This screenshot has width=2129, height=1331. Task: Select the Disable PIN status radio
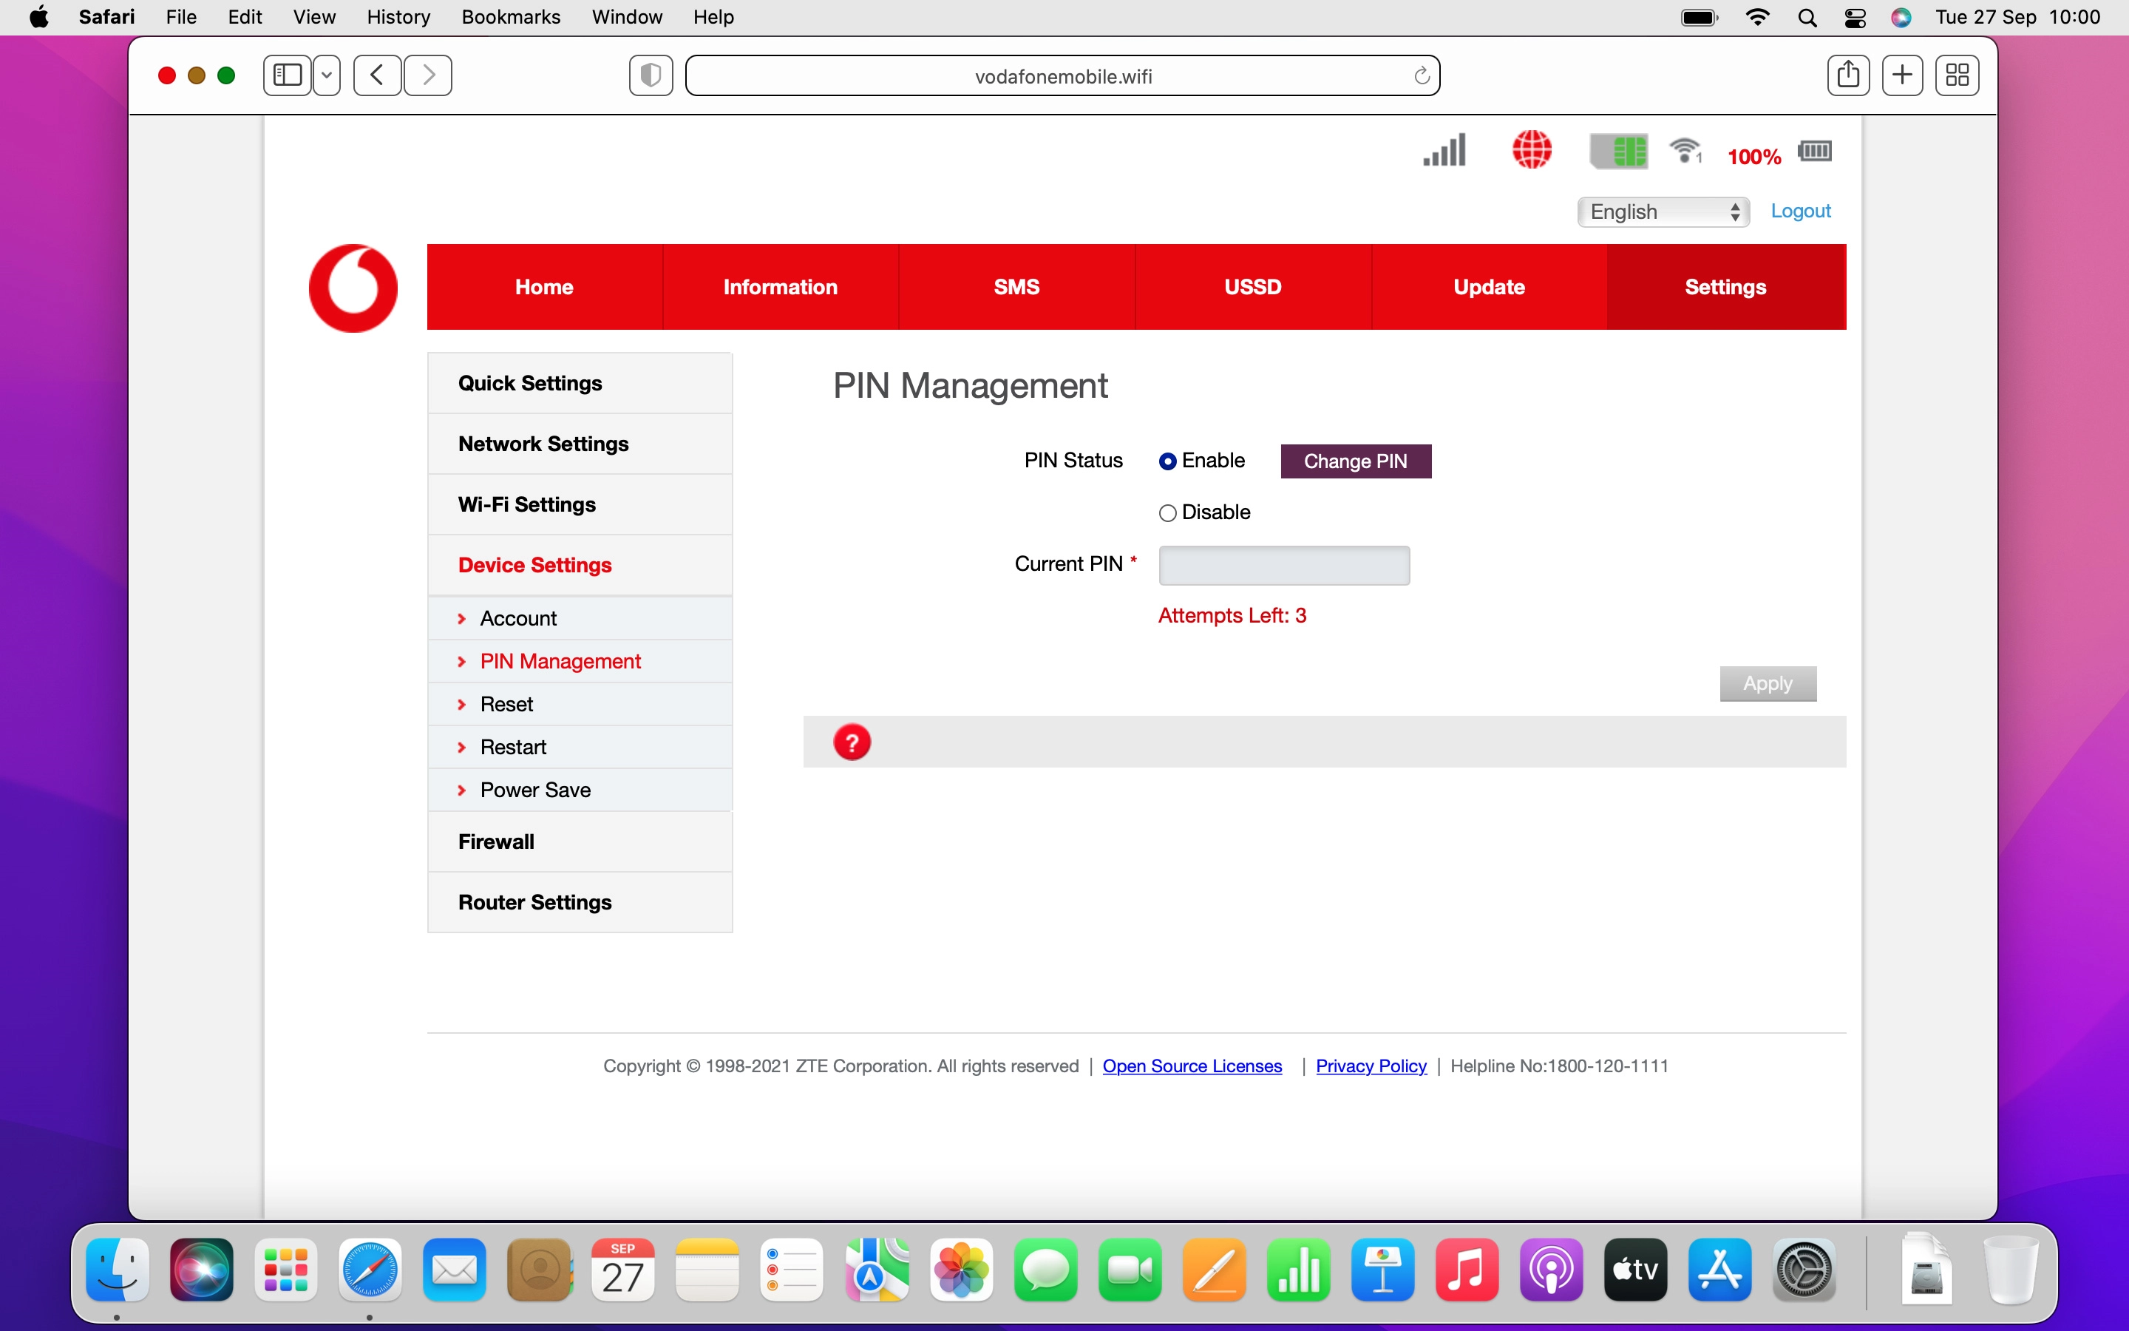pos(1167,513)
